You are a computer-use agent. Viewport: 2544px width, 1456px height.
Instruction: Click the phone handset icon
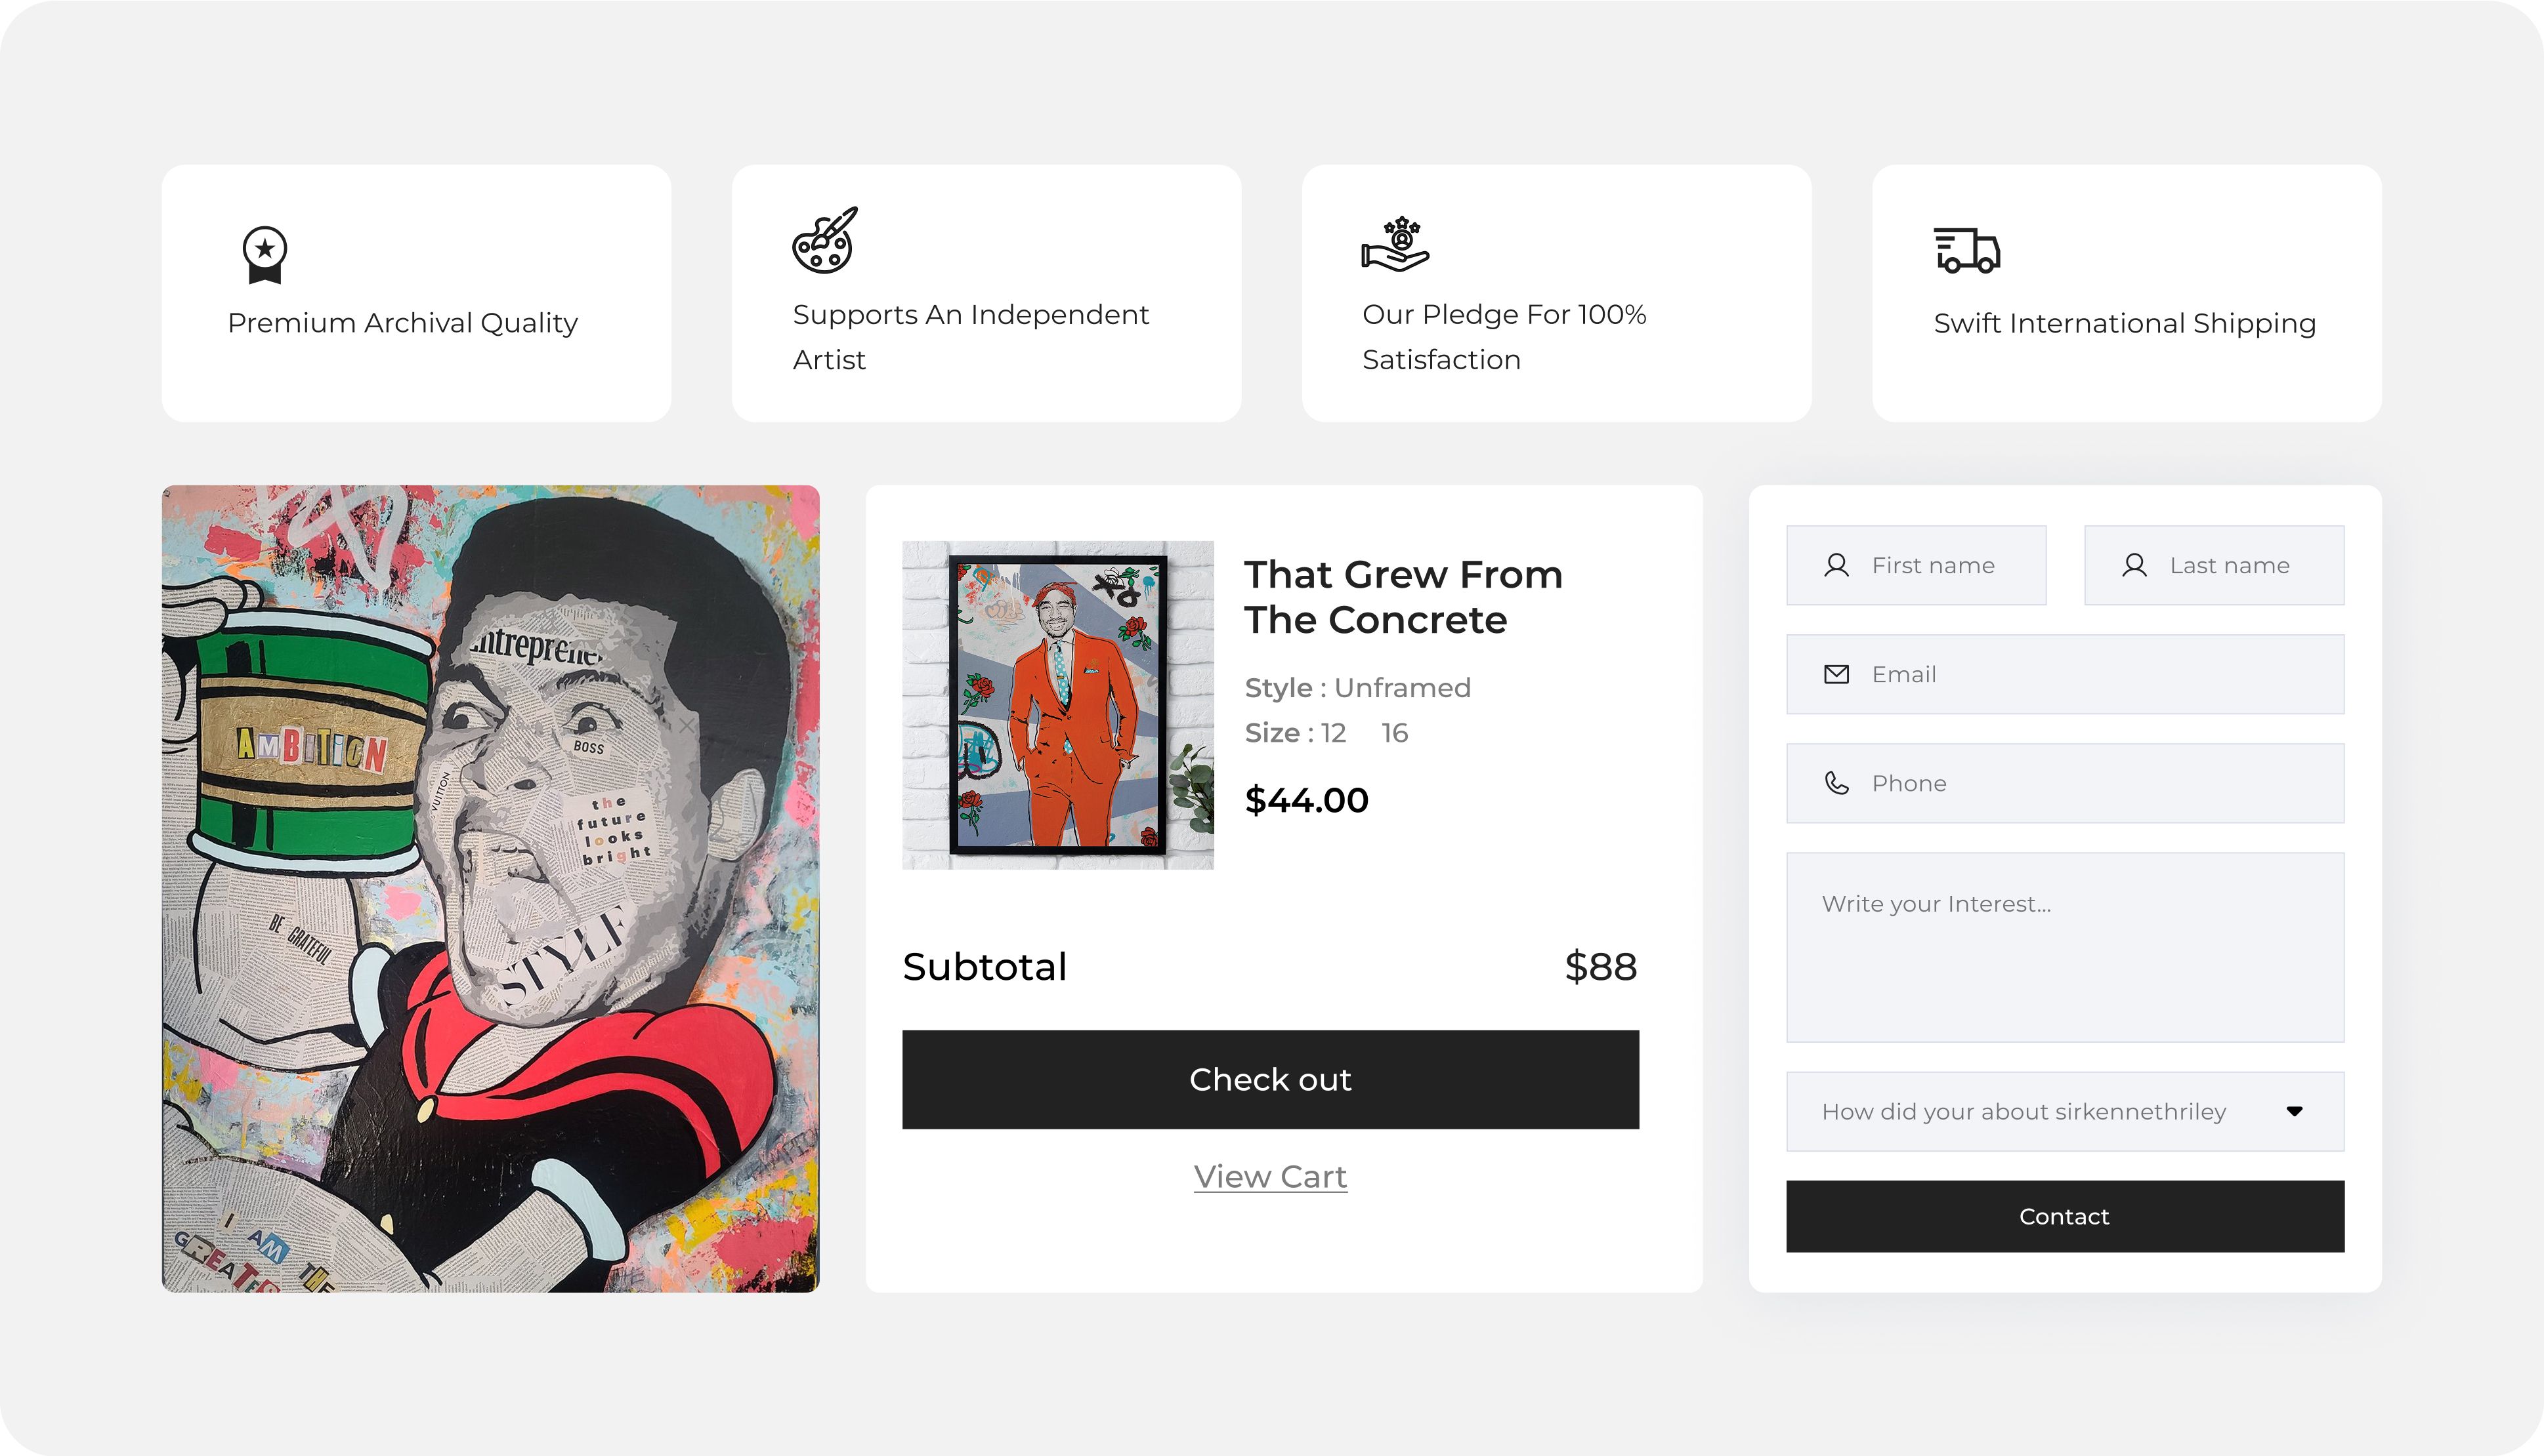click(1836, 783)
